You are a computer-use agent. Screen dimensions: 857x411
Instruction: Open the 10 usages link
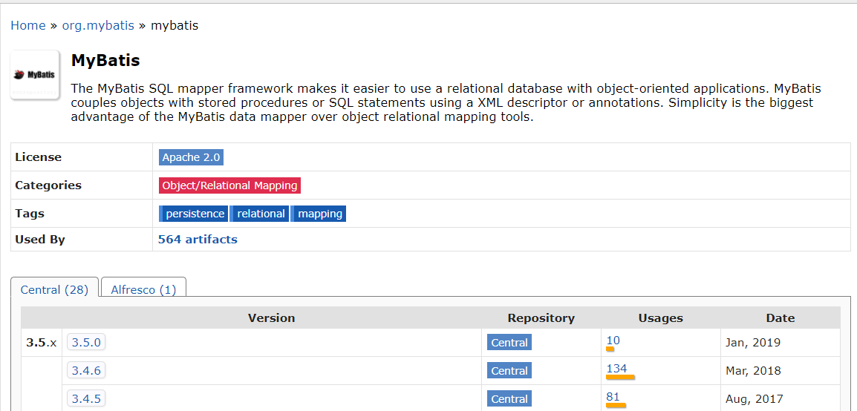613,341
